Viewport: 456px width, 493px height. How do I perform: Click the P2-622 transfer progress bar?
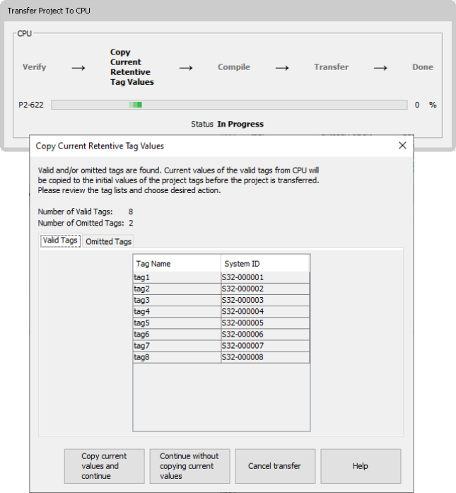[229, 105]
